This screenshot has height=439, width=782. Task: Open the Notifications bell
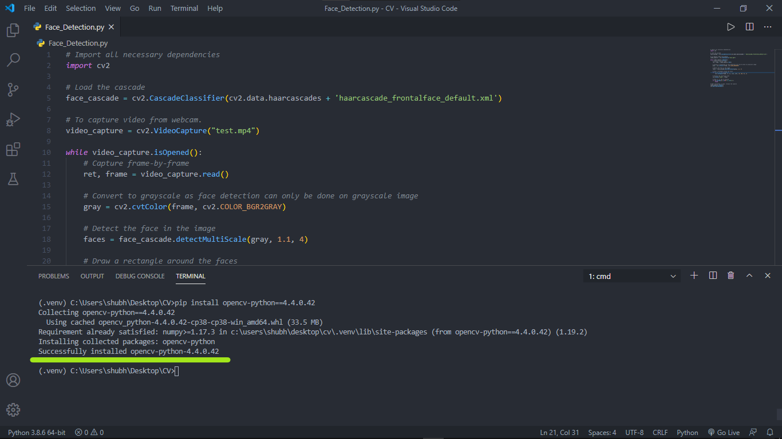coord(769,433)
